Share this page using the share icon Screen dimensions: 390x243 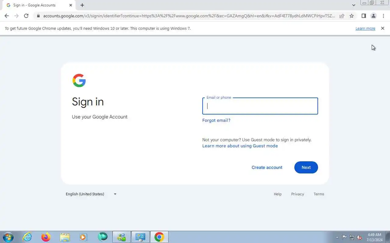click(x=342, y=16)
